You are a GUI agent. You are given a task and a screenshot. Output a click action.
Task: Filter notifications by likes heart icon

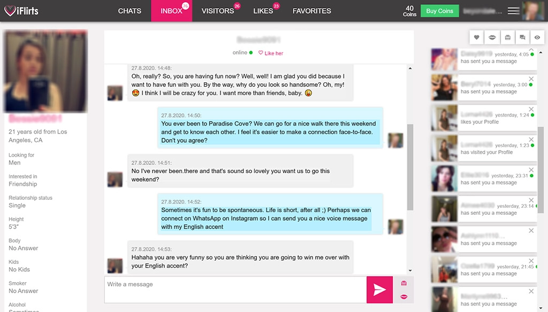click(477, 37)
